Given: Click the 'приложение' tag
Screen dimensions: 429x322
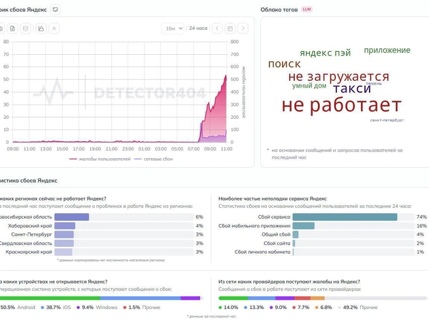Looking at the screenshot, I should click(387, 50).
